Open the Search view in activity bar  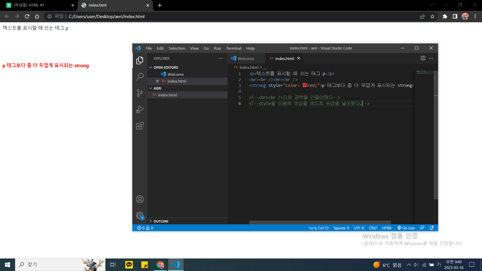pos(140,77)
